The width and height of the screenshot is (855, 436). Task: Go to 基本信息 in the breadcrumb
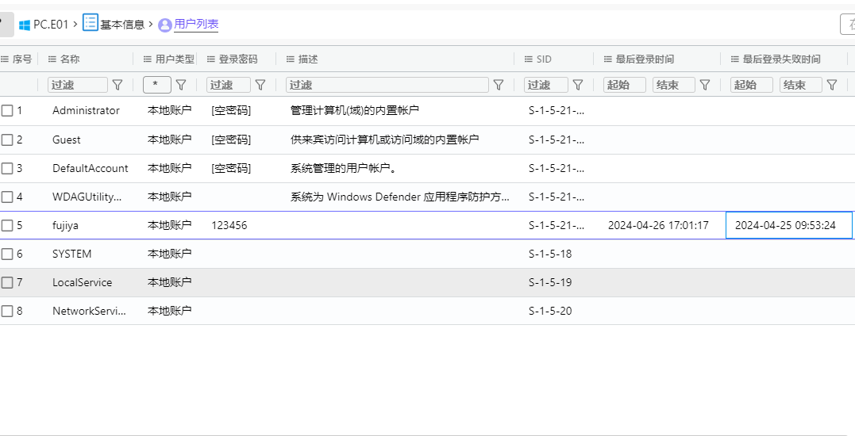click(x=121, y=25)
